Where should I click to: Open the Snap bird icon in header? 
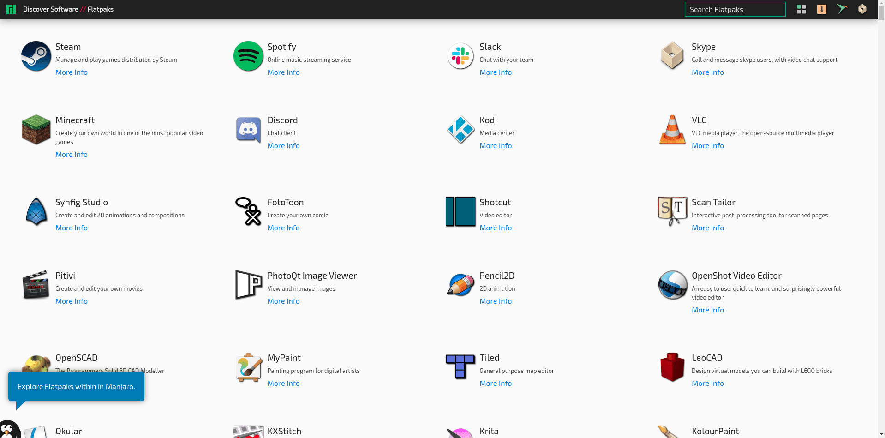[x=842, y=9]
